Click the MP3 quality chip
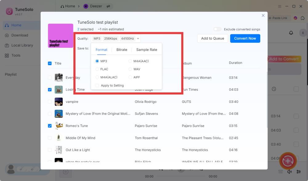Image resolution: width=308 pixels, height=181 pixels. point(97,39)
